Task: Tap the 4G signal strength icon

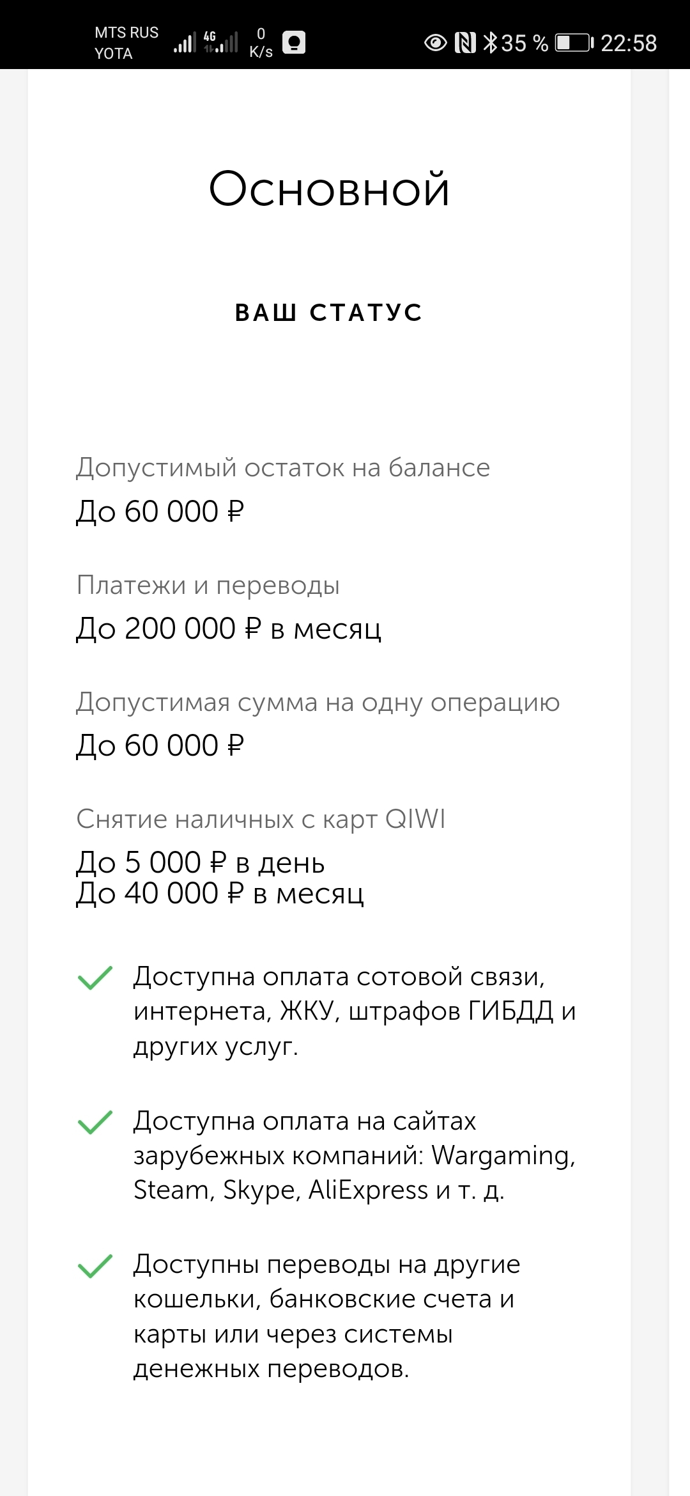Action: tap(221, 42)
